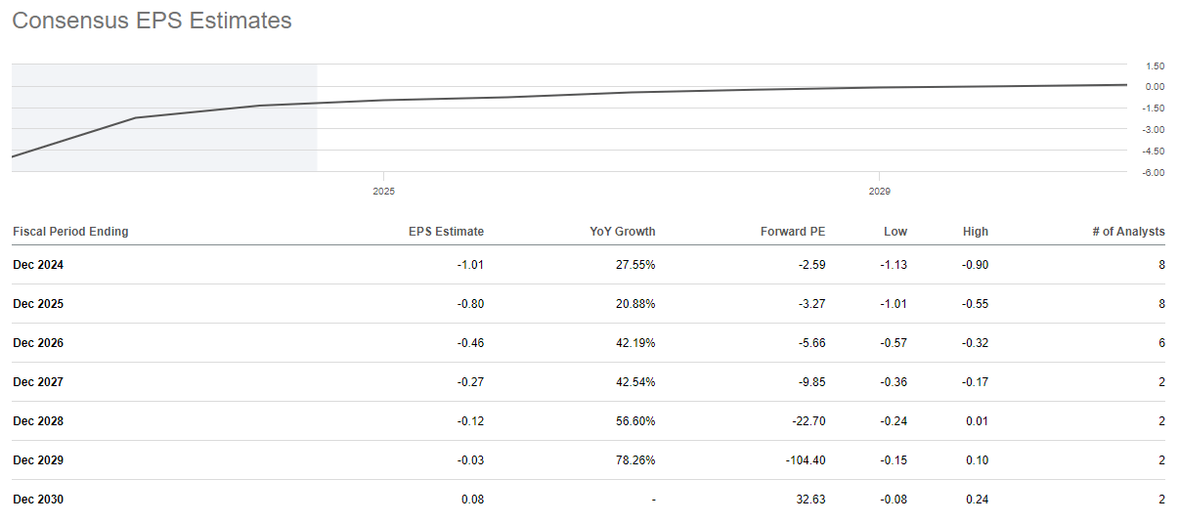The height and width of the screenshot is (523, 1179).
Task: Select the Dec 2025 row label
Action: pos(38,304)
